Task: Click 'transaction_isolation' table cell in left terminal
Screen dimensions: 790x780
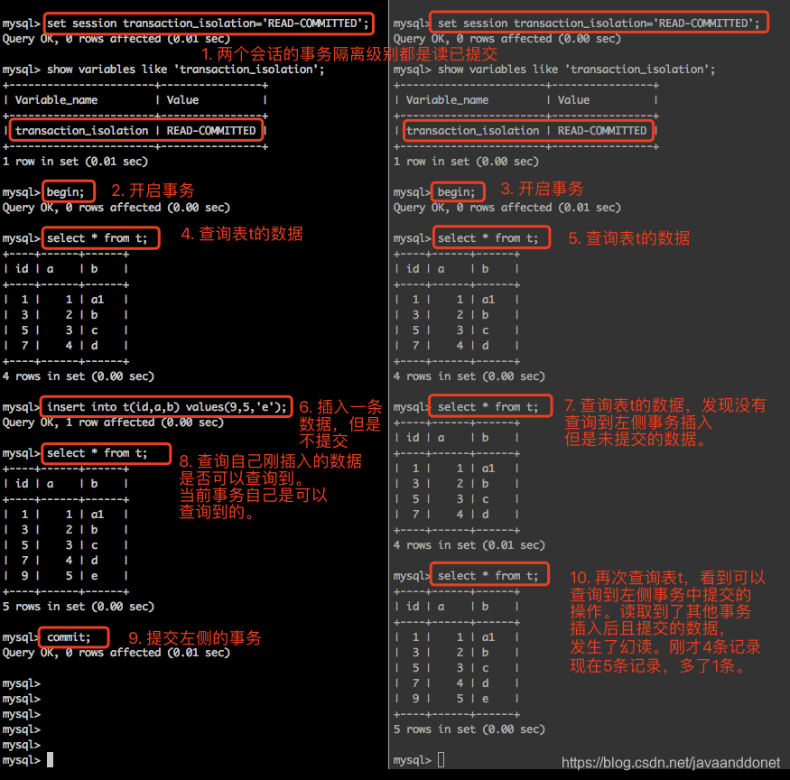Action: pos(81,131)
